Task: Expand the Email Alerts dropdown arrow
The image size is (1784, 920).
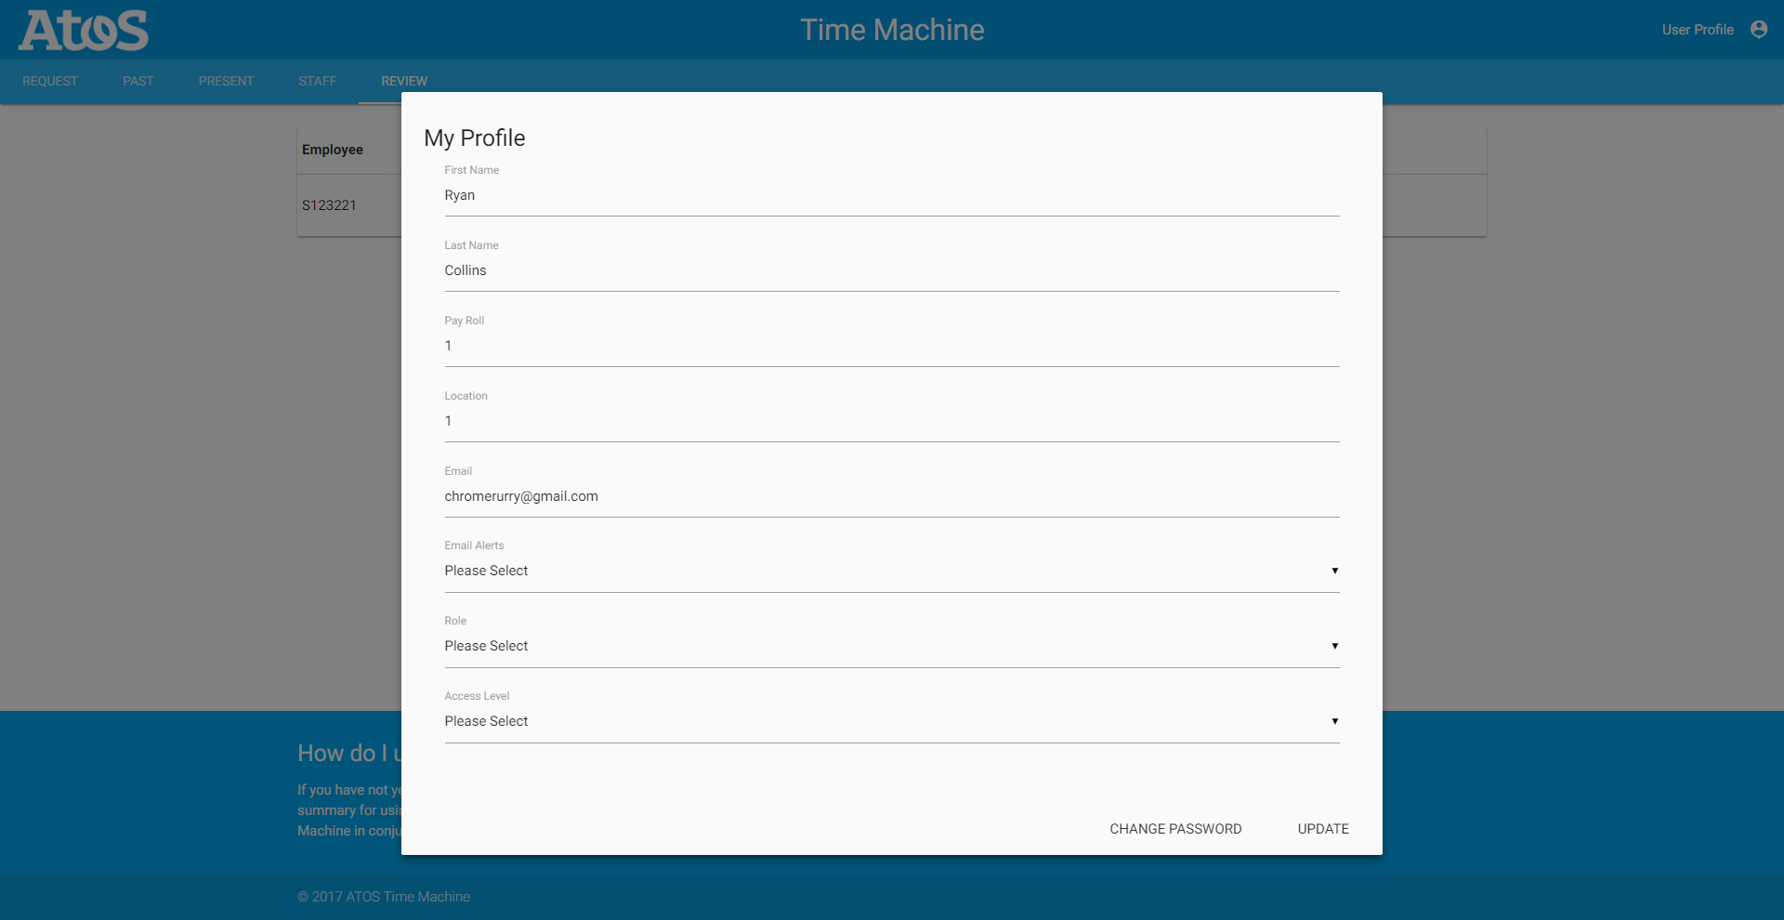Action: pyautogui.click(x=1334, y=571)
